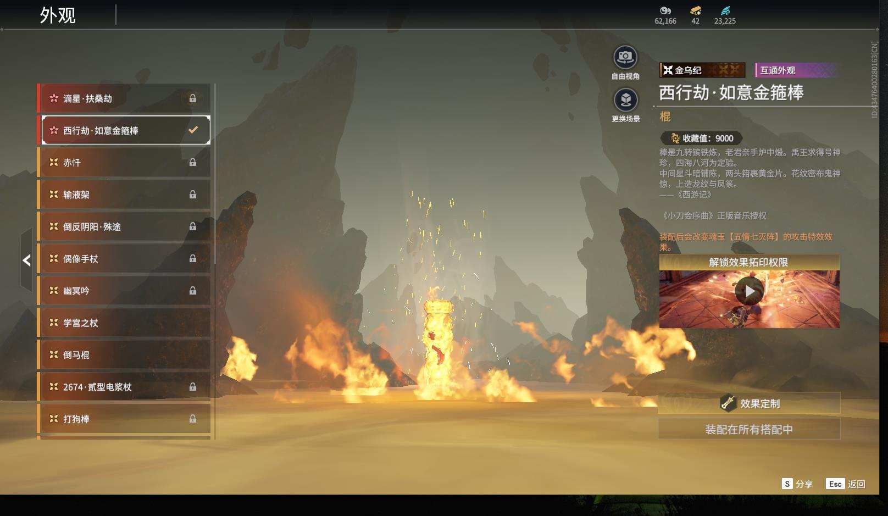Click the gold ticket currency icon
888x516 pixels.
pos(696,10)
